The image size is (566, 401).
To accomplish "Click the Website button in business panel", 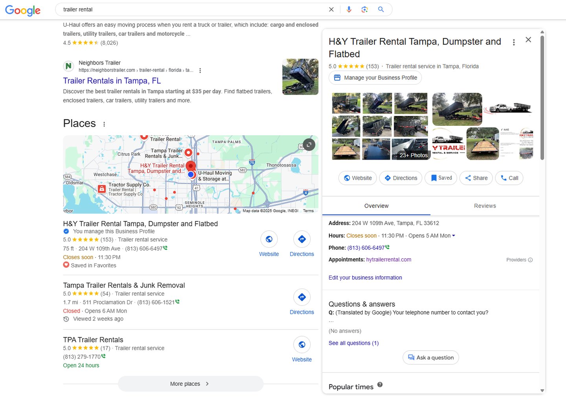I will [358, 178].
